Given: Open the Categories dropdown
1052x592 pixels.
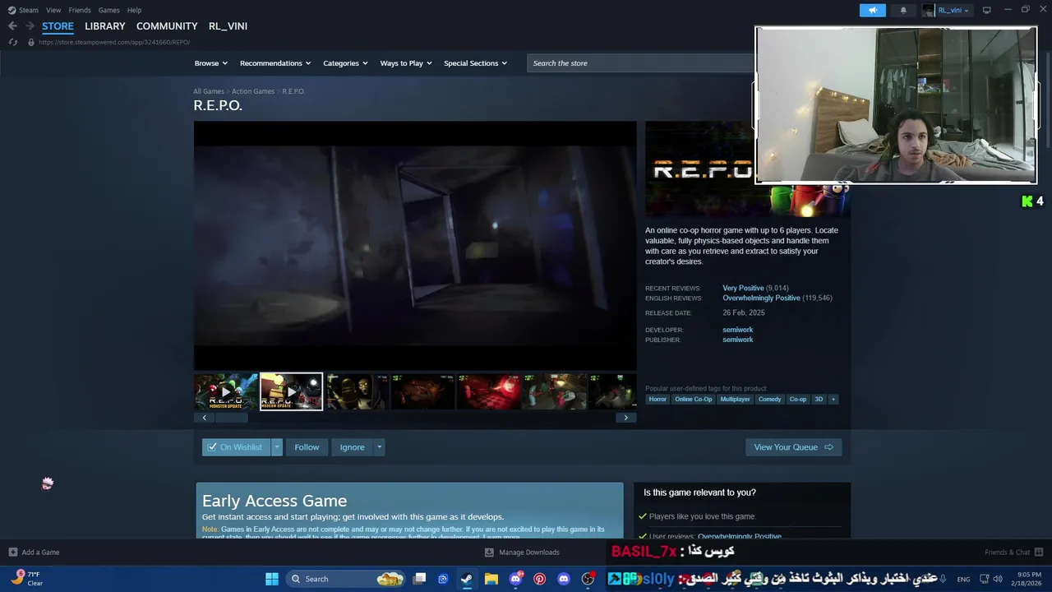Looking at the screenshot, I should coord(345,63).
